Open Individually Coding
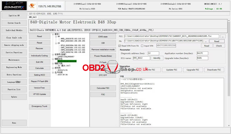 tap(40, 55)
